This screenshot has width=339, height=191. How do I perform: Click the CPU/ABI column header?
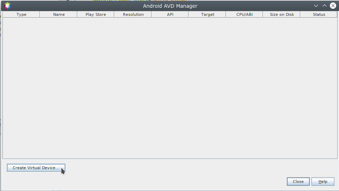[245, 14]
